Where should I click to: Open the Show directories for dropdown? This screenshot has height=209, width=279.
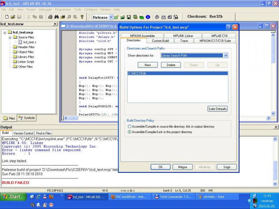coord(226,55)
